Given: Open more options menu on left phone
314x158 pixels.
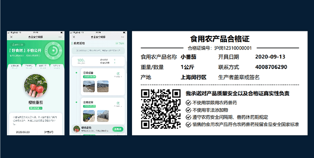Looking at the screenshot, I should point(60,37).
